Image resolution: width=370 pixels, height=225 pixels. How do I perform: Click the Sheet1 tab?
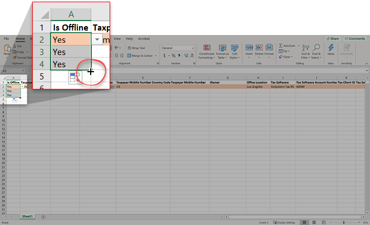27,217
